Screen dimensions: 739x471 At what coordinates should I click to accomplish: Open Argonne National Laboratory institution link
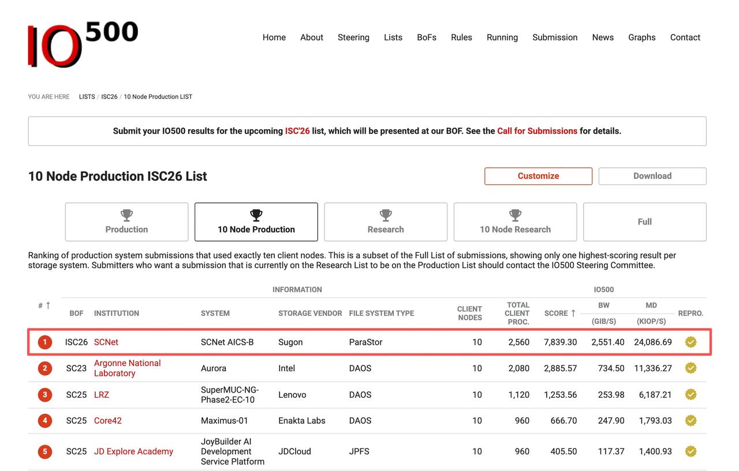coord(128,368)
